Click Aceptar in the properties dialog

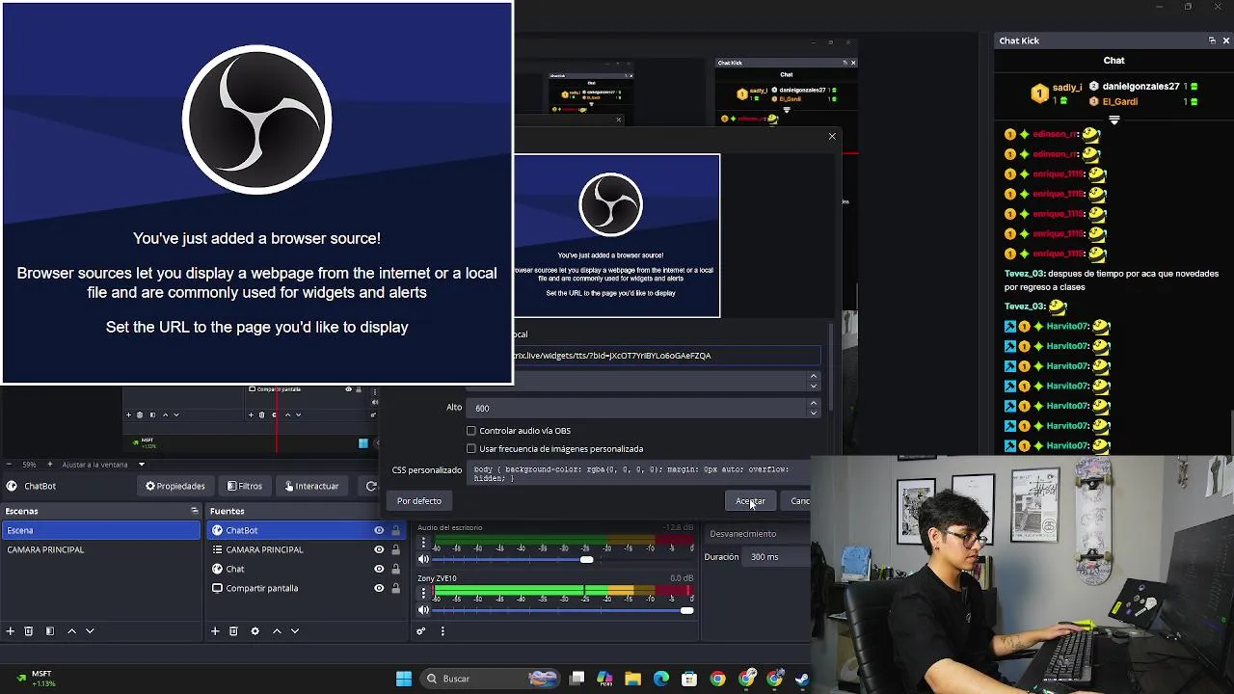pos(750,501)
